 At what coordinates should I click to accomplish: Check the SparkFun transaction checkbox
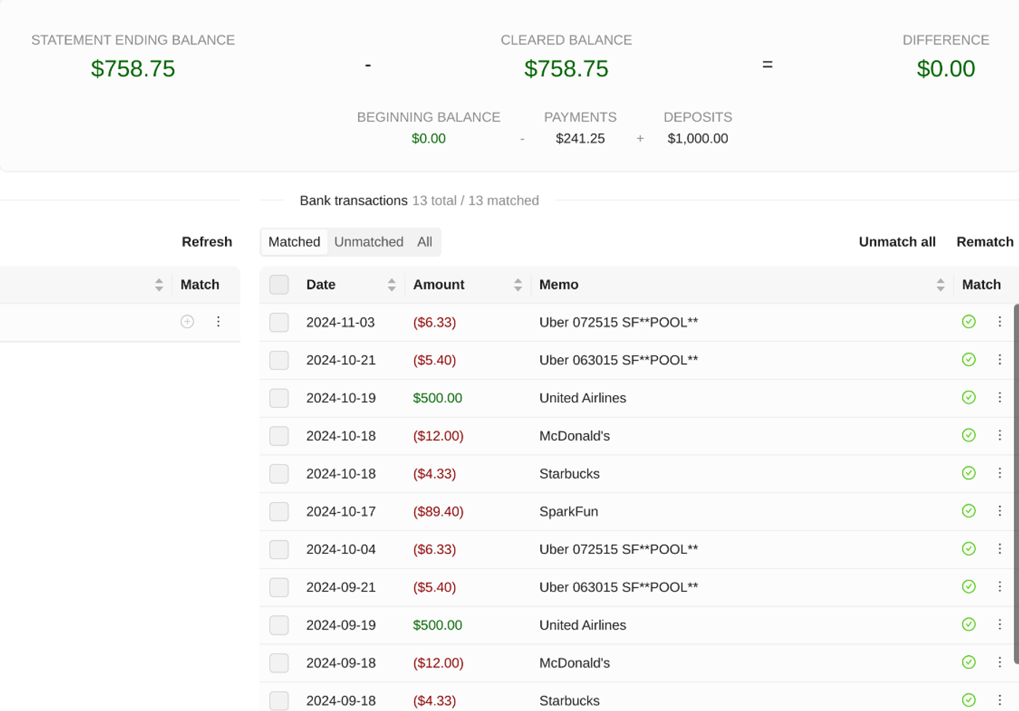point(279,512)
